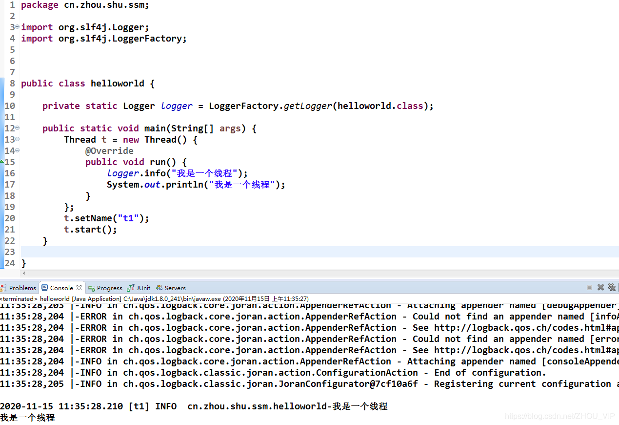619x425 pixels.
Task: Collapse the anonymous Thread block at line 13
Action: pyautogui.click(x=17, y=139)
